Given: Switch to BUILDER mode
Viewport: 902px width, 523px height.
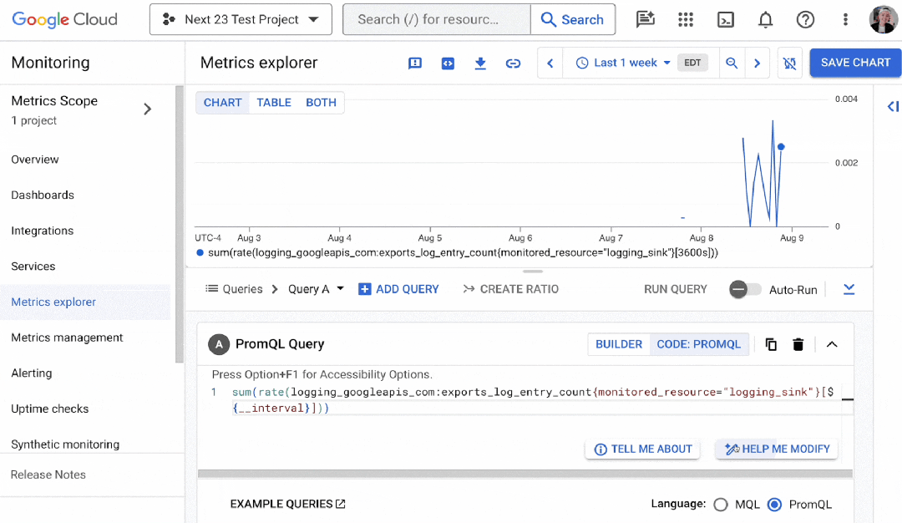Looking at the screenshot, I should (x=619, y=344).
